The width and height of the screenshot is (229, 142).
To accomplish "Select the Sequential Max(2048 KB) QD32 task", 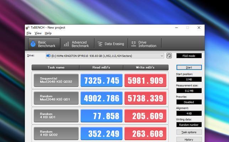I will [x=56, y=80].
